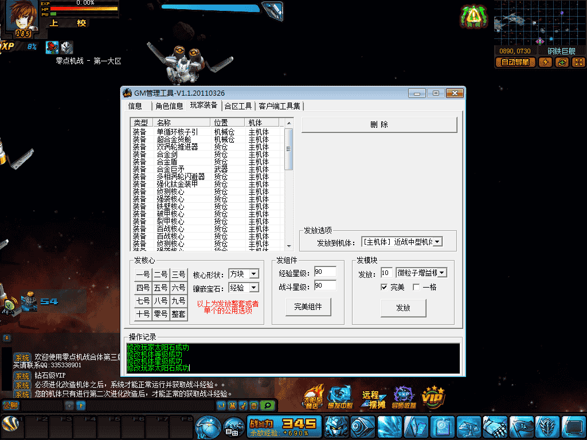587x440 pixels.
Task: Click the 整套 full set core button
Action: pyautogui.click(x=179, y=315)
